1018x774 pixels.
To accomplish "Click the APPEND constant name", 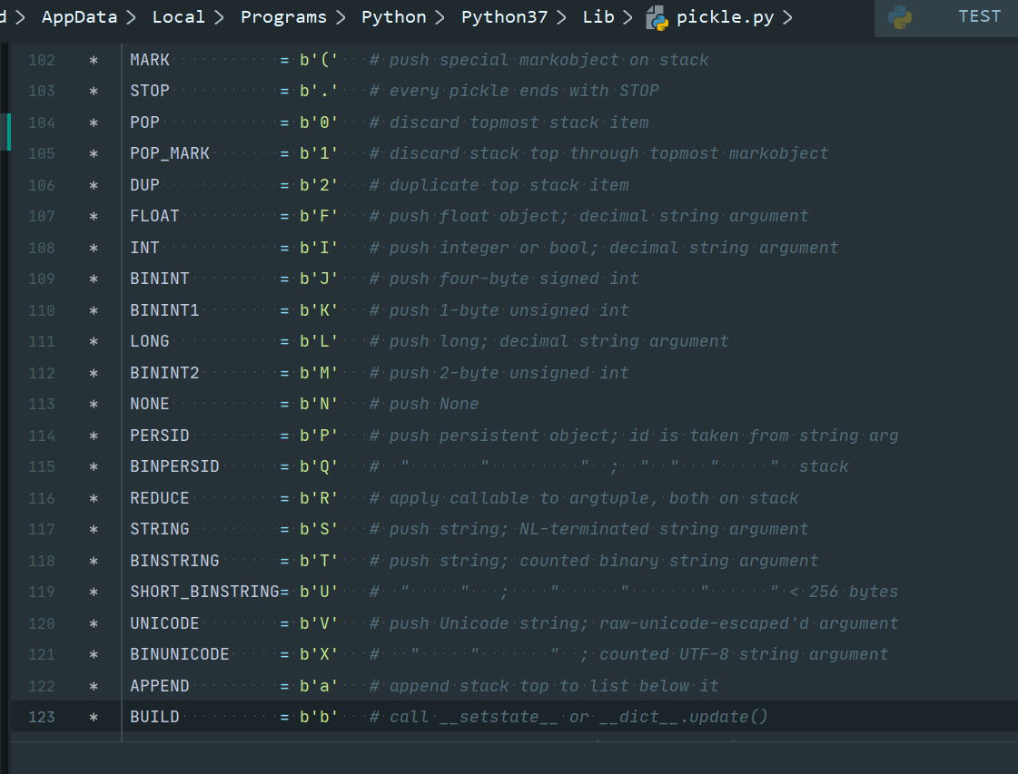I will [160, 686].
